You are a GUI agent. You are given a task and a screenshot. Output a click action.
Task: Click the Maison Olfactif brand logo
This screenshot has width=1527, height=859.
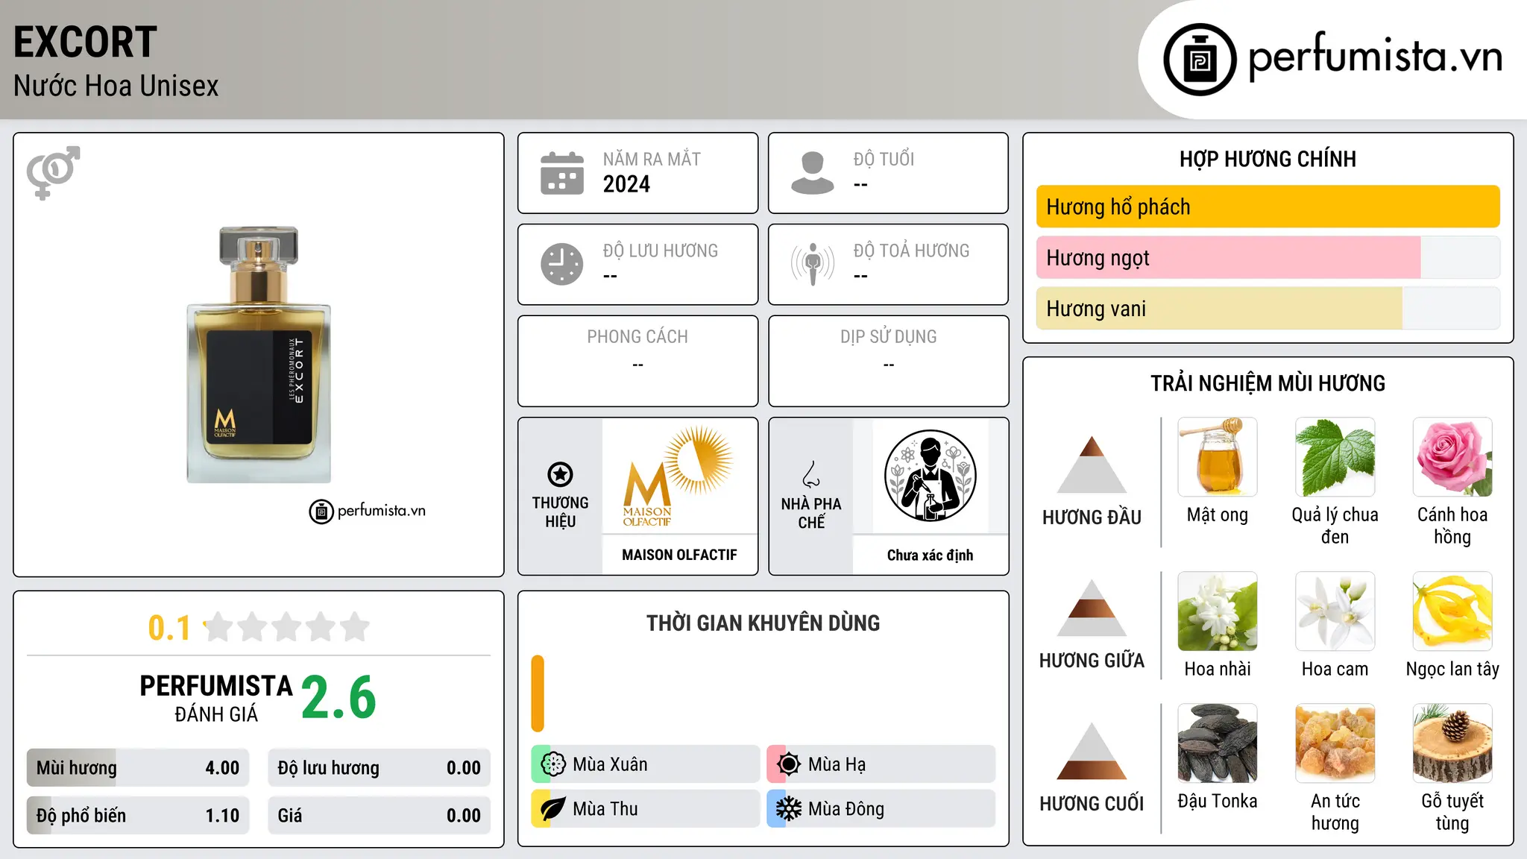[x=679, y=477]
